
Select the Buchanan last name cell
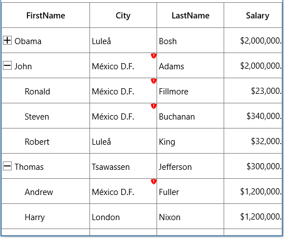click(x=190, y=116)
